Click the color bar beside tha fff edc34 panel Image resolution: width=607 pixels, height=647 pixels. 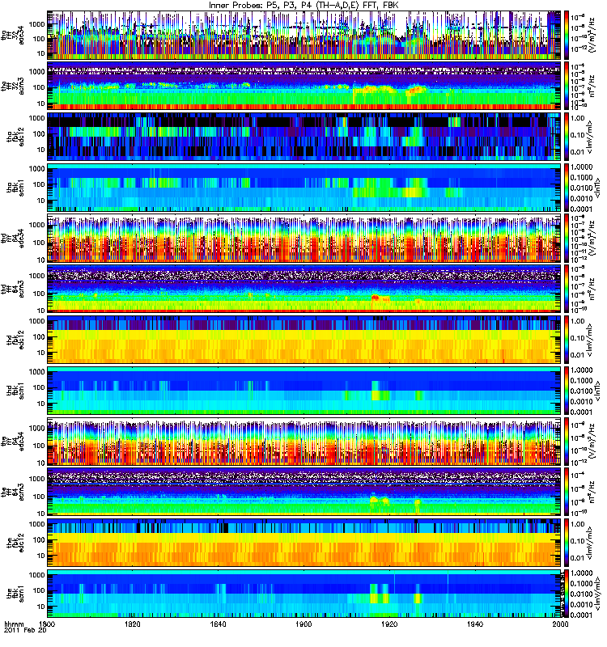[567, 35]
